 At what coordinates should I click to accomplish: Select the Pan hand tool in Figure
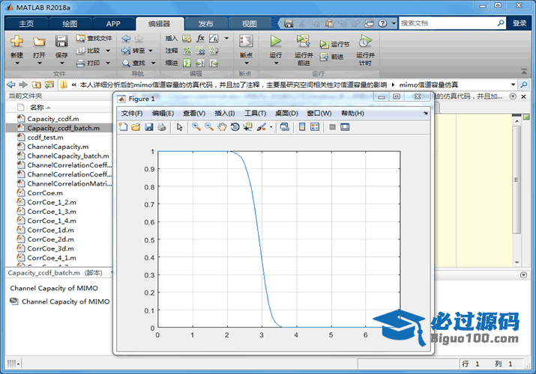(222, 127)
